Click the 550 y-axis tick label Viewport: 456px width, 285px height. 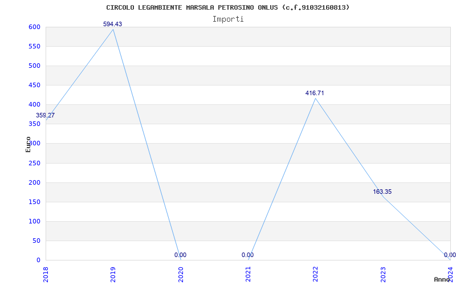34,47
